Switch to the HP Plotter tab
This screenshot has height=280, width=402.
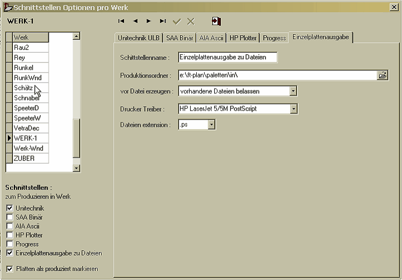[243, 38]
